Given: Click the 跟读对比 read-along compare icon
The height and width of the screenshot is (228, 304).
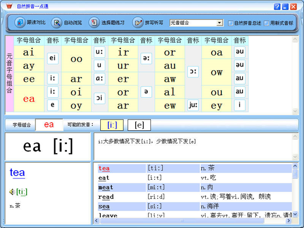Looking at the screenshot, I should click(20, 23).
